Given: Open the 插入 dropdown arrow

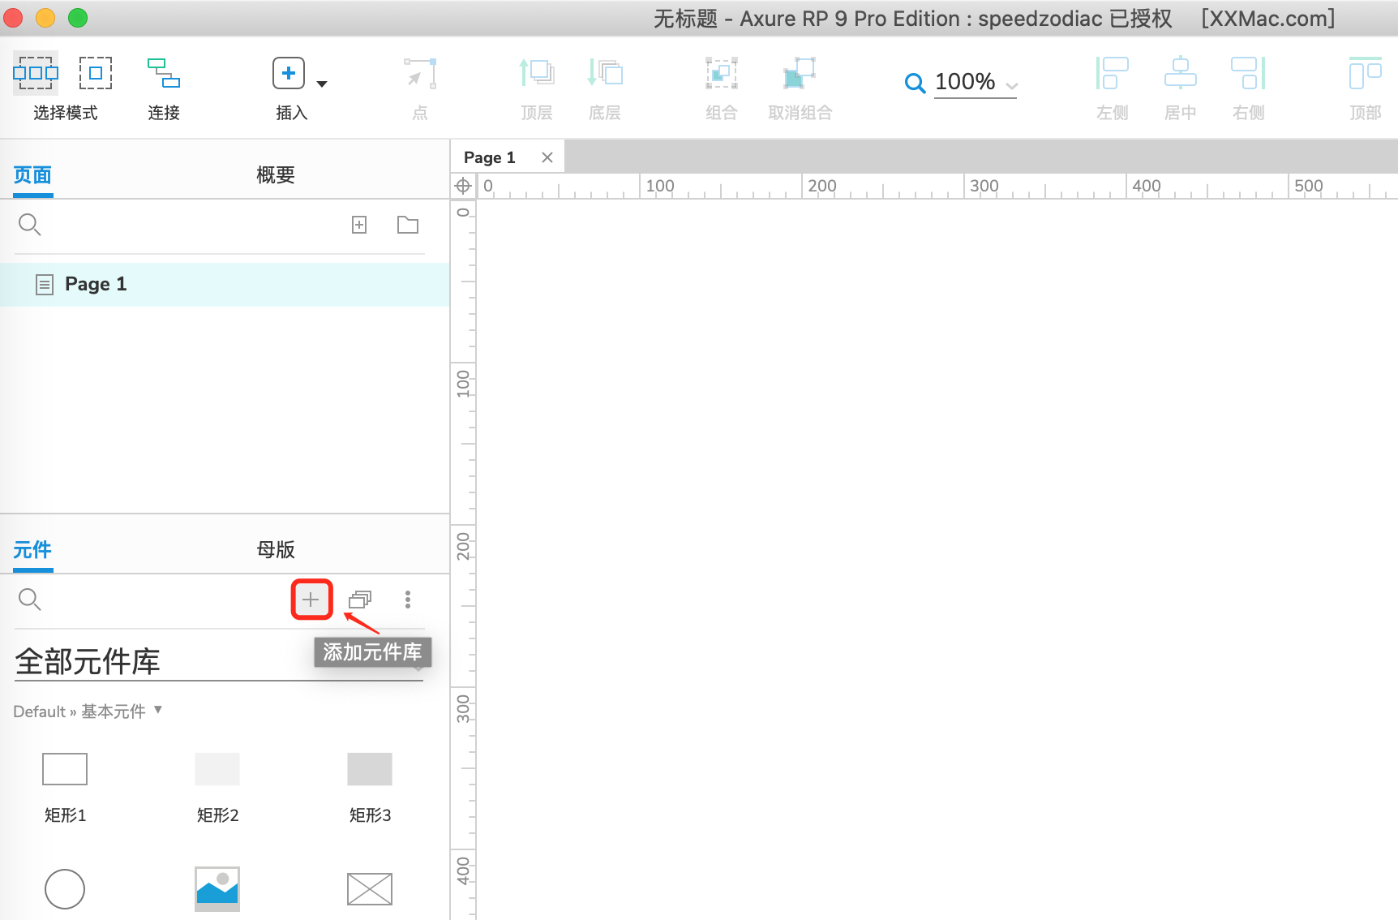Looking at the screenshot, I should 322,84.
